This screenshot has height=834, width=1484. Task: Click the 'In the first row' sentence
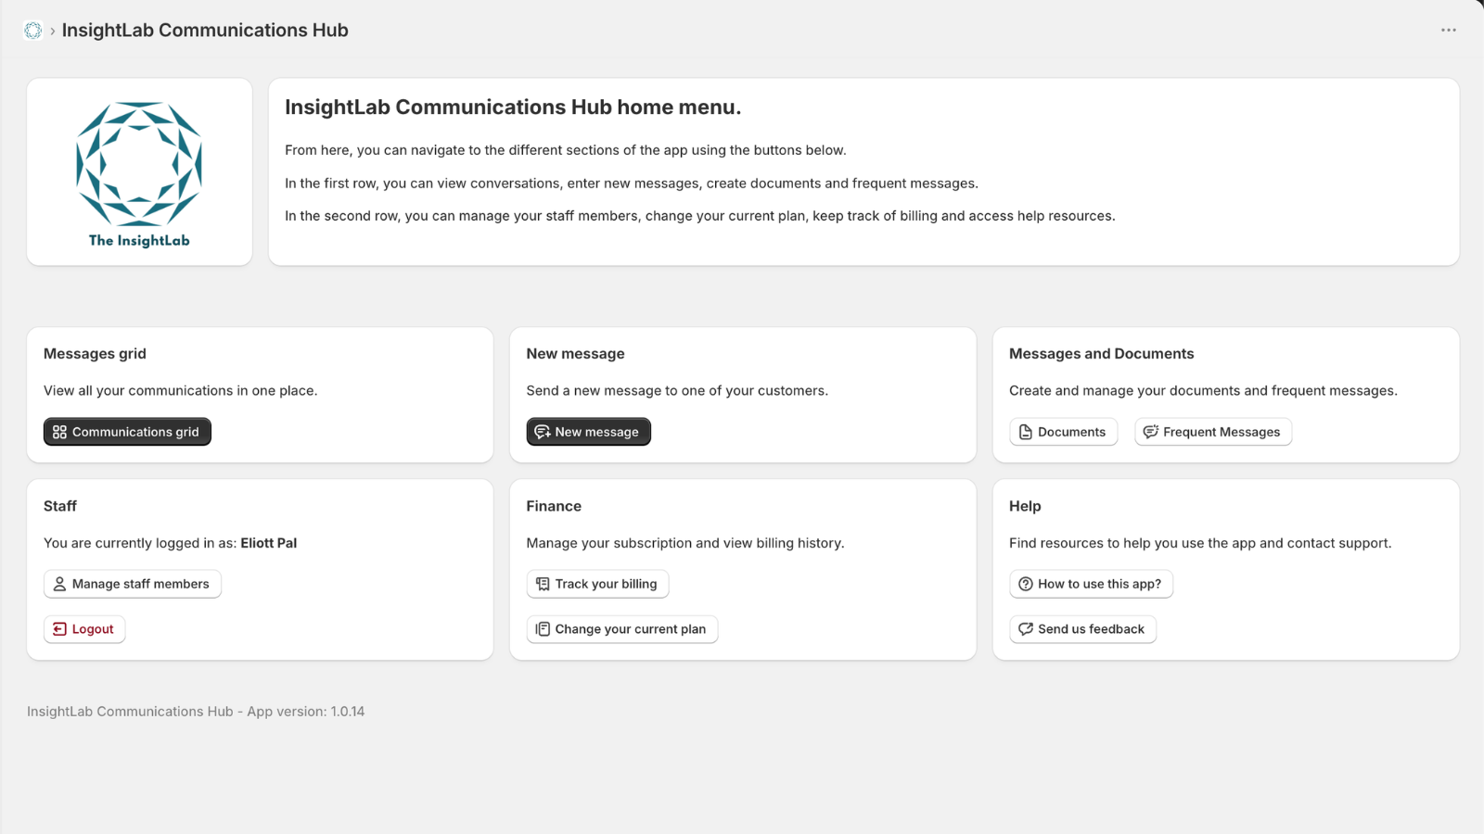pyautogui.click(x=632, y=183)
